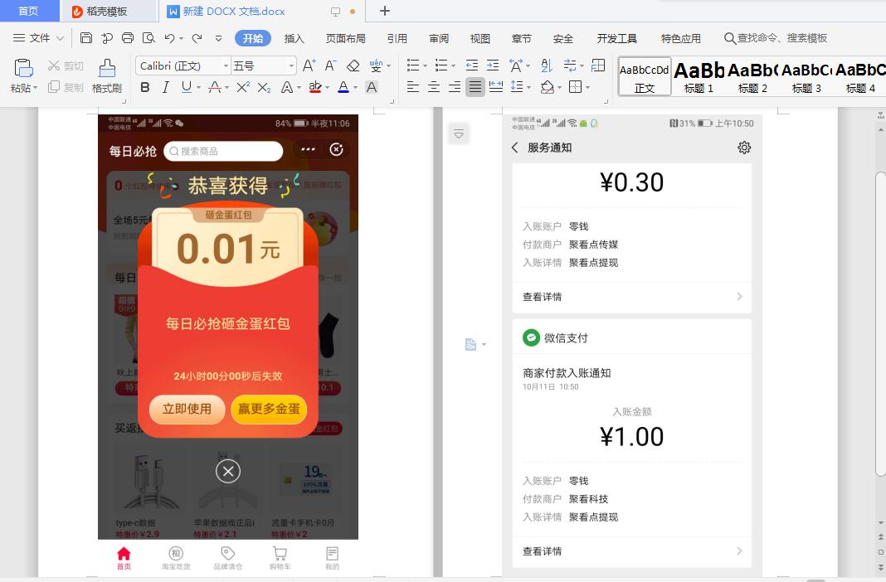Viewport: 886px width, 582px height.
Task: Apply the 标题 1 style
Action: coord(699,75)
